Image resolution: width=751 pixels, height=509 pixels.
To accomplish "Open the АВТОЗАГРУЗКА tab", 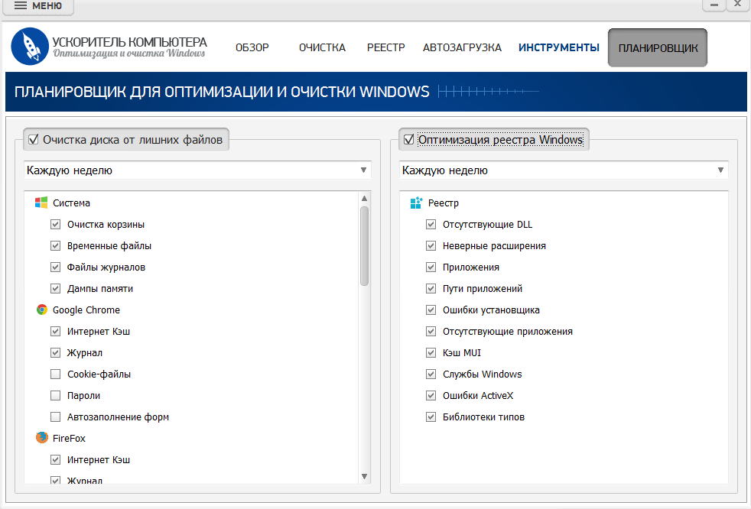I will click(462, 47).
